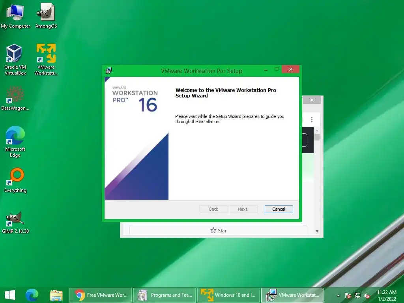Select the Everything search shortcut
This screenshot has width=404, height=303.
[15, 180]
